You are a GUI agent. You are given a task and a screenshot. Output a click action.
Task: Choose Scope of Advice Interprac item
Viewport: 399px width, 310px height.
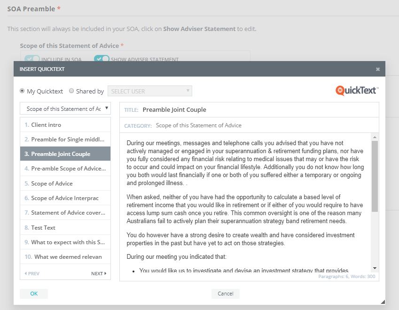(64, 198)
